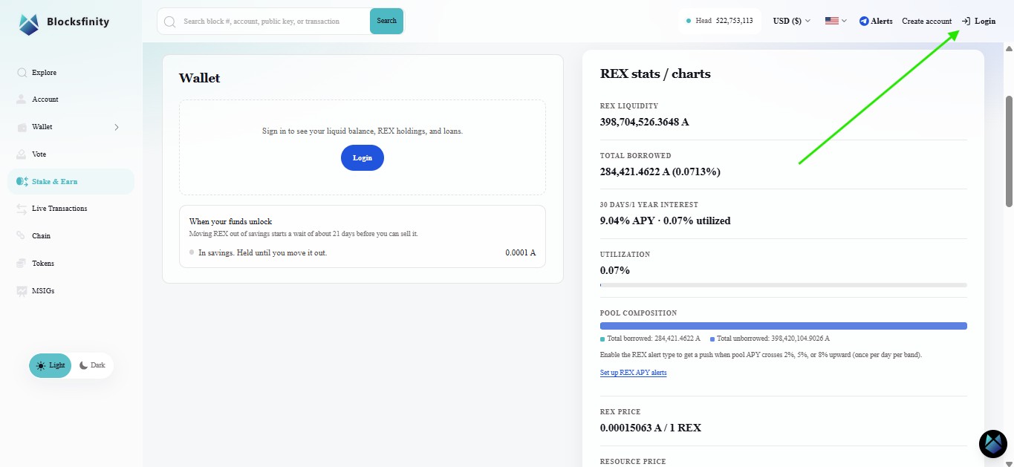Open the USD ($) currency dropdown
Image resolution: width=1014 pixels, height=467 pixels.
pos(791,22)
